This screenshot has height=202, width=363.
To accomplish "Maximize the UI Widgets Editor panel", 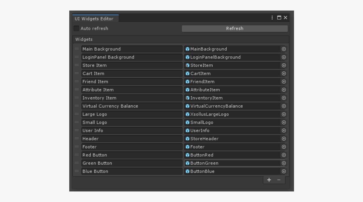I will (279, 18).
